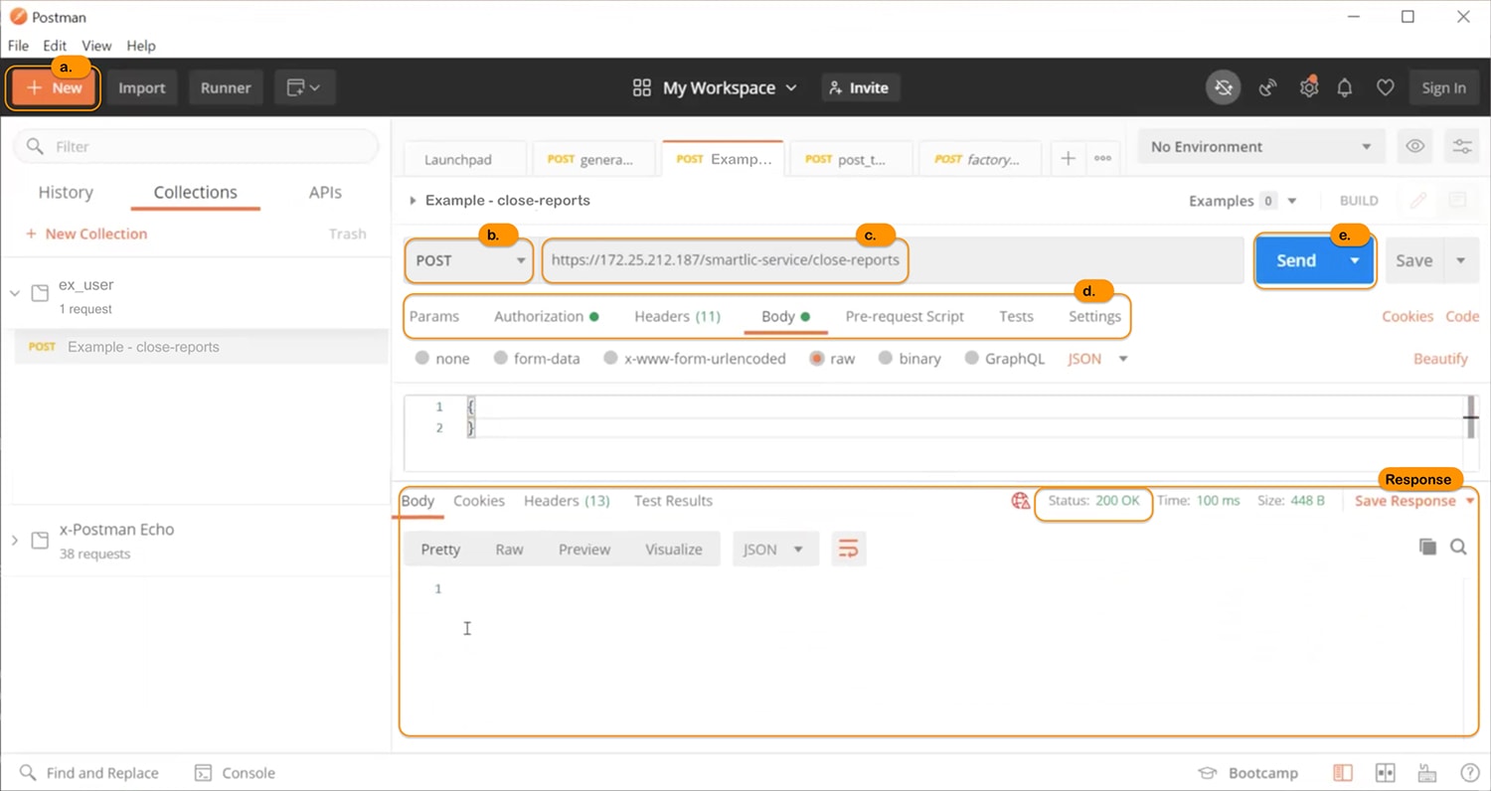This screenshot has width=1491, height=791.
Task: Switch to the two-pane view icon
Action: [x=1385, y=773]
